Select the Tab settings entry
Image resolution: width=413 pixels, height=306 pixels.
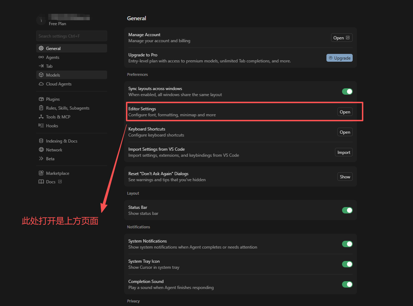72,66
